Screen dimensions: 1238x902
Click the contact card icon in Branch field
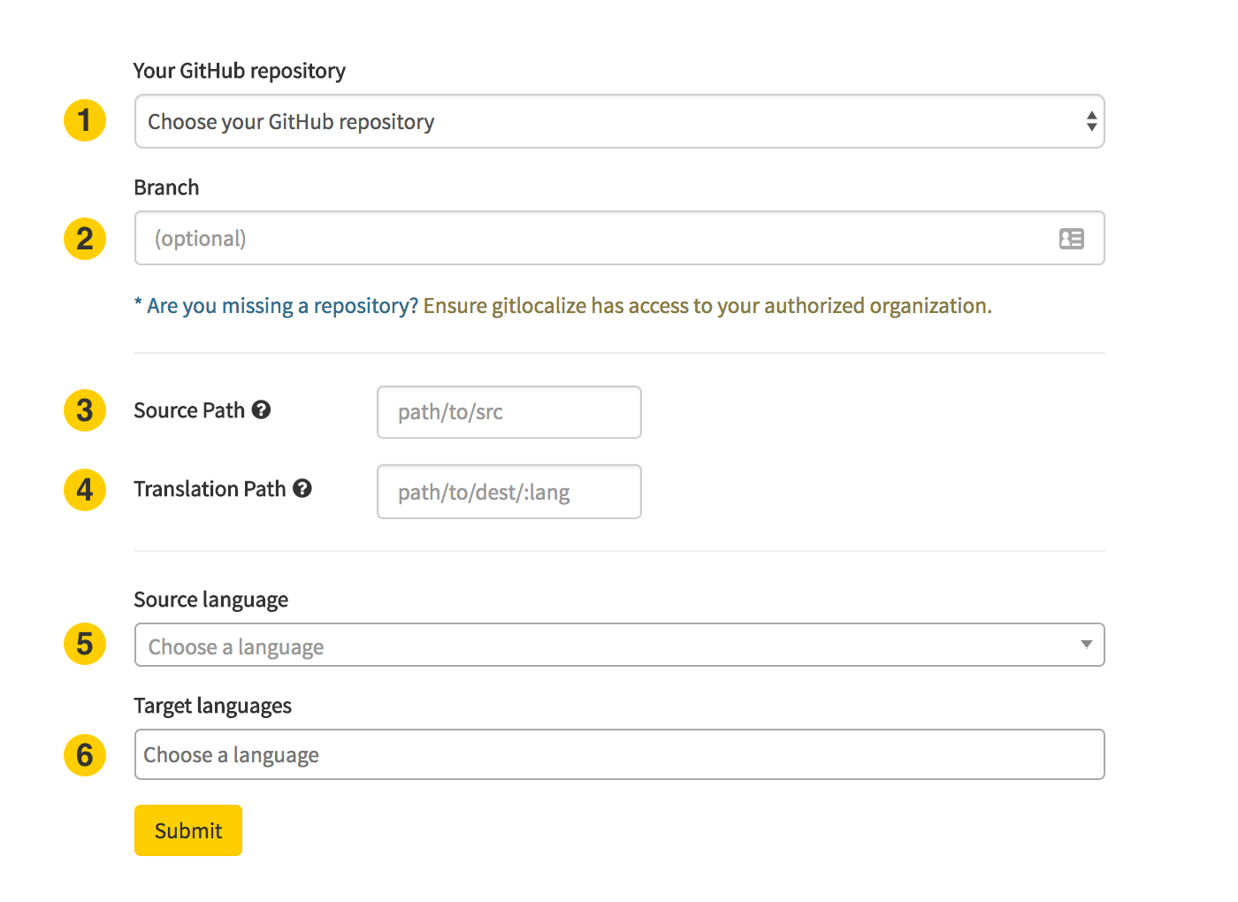click(x=1072, y=239)
